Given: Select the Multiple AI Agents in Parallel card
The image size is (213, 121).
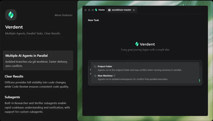Looking at the screenshot, I should coord(38,60).
